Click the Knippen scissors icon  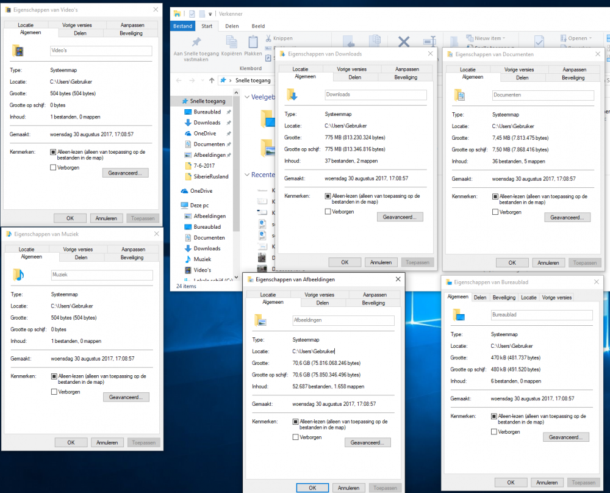(269, 38)
